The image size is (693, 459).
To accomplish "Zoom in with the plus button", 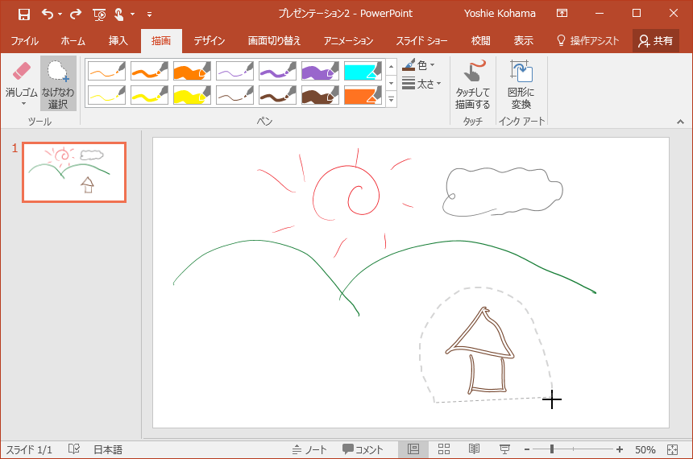I will point(620,449).
